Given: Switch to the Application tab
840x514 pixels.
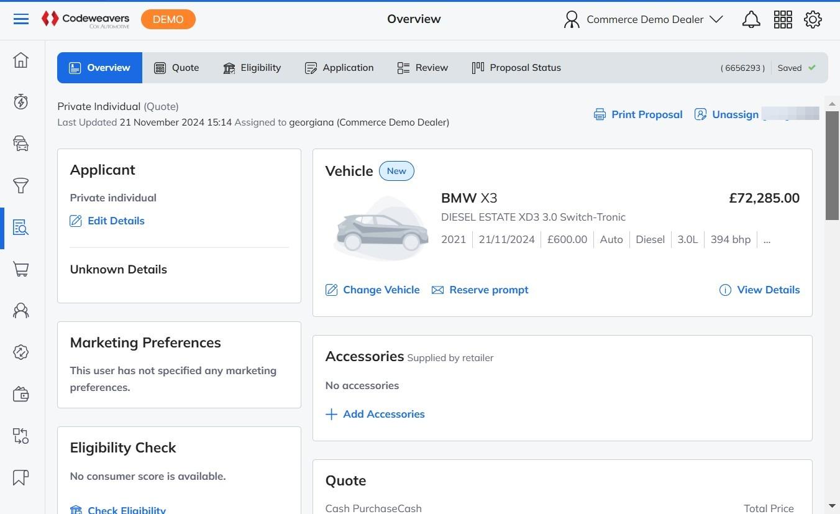Looking at the screenshot, I should [x=339, y=68].
